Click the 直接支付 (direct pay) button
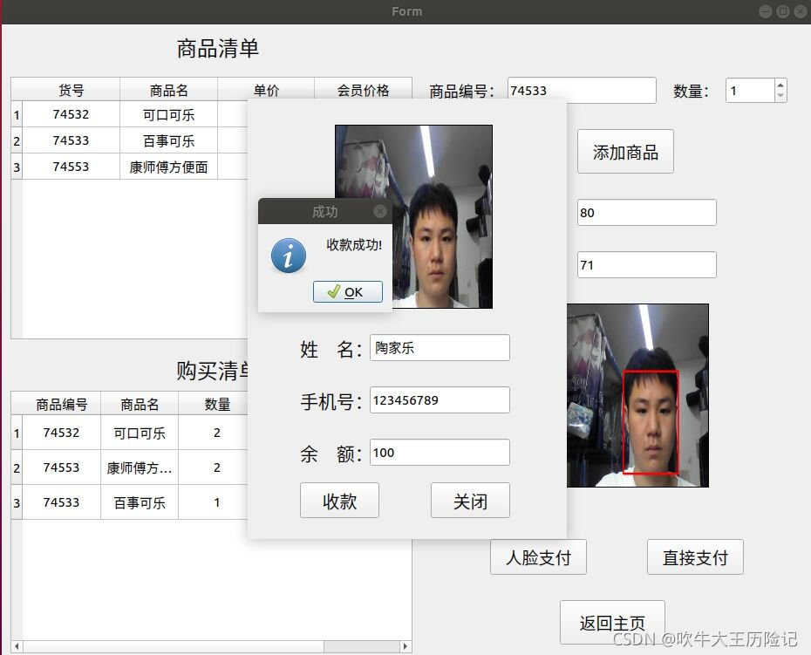The height and width of the screenshot is (655, 811). pyautogui.click(x=695, y=557)
